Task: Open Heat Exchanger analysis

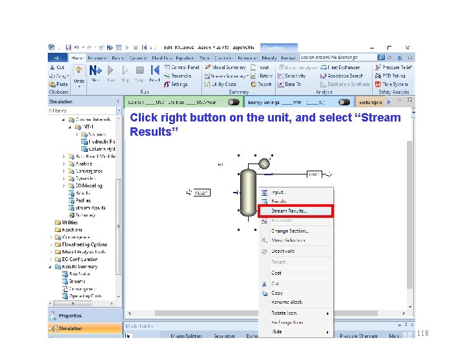Action: [340, 67]
